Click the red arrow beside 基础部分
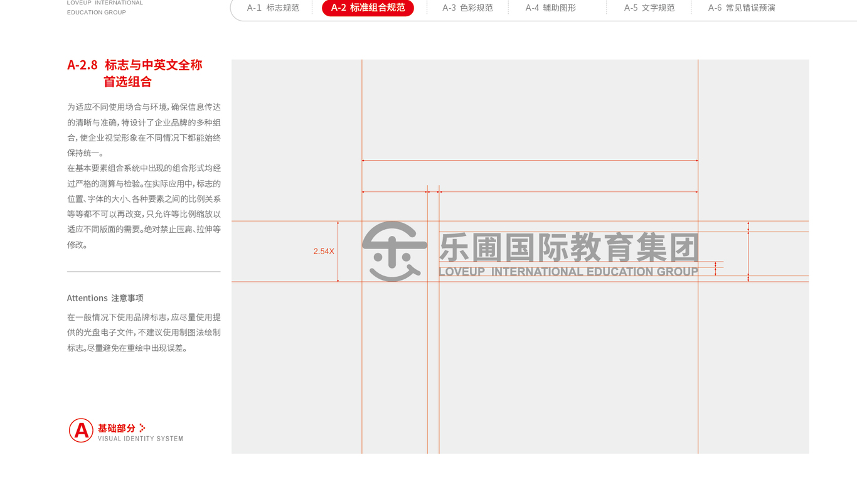 pos(142,428)
